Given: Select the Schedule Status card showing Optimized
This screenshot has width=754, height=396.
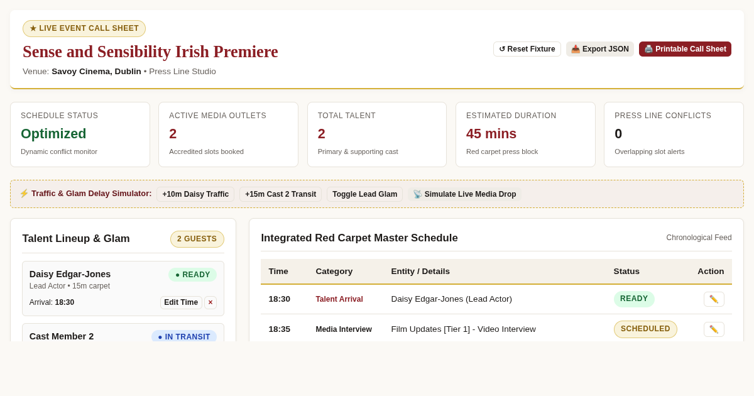Looking at the screenshot, I should tap(80, 135).
